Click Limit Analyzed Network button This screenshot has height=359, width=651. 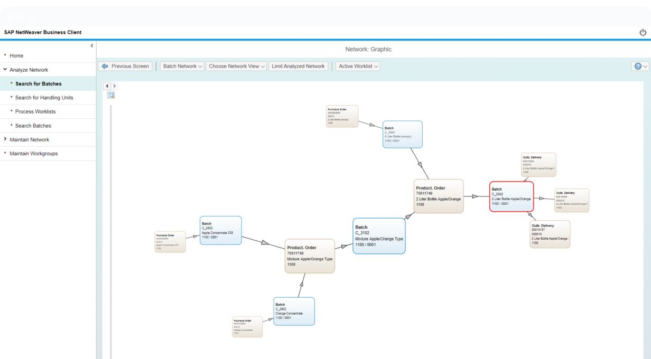pos(298,67)
